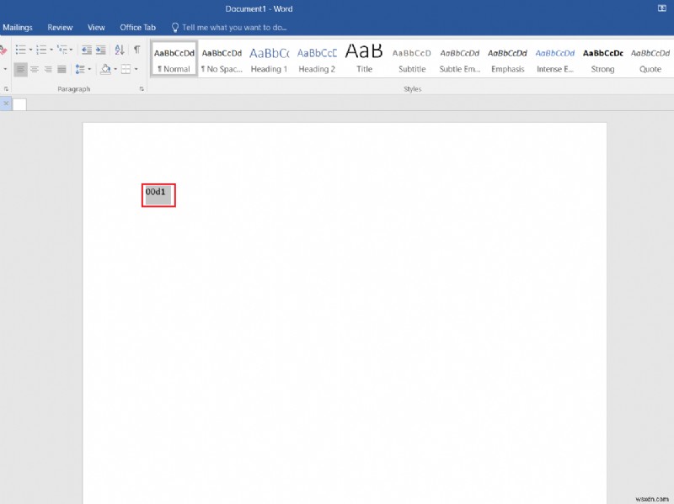Click the Tell me what you want field
The height and width of the screenshot is (504, 674).
234,28
